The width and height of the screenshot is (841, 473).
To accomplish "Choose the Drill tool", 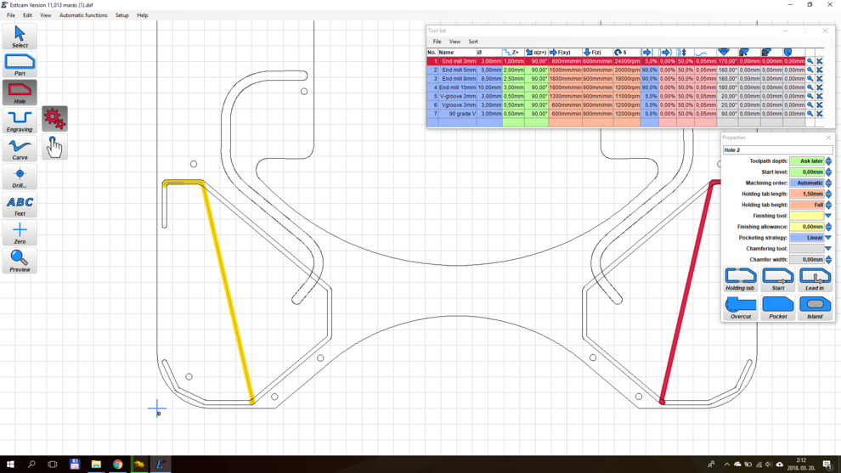I will (x=20, y=177).
